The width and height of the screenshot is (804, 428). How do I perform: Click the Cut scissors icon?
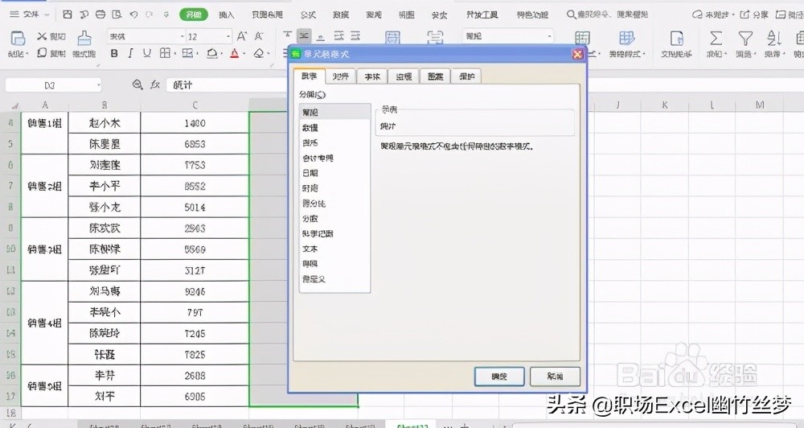pyautogui.click(x=42, y=36)
